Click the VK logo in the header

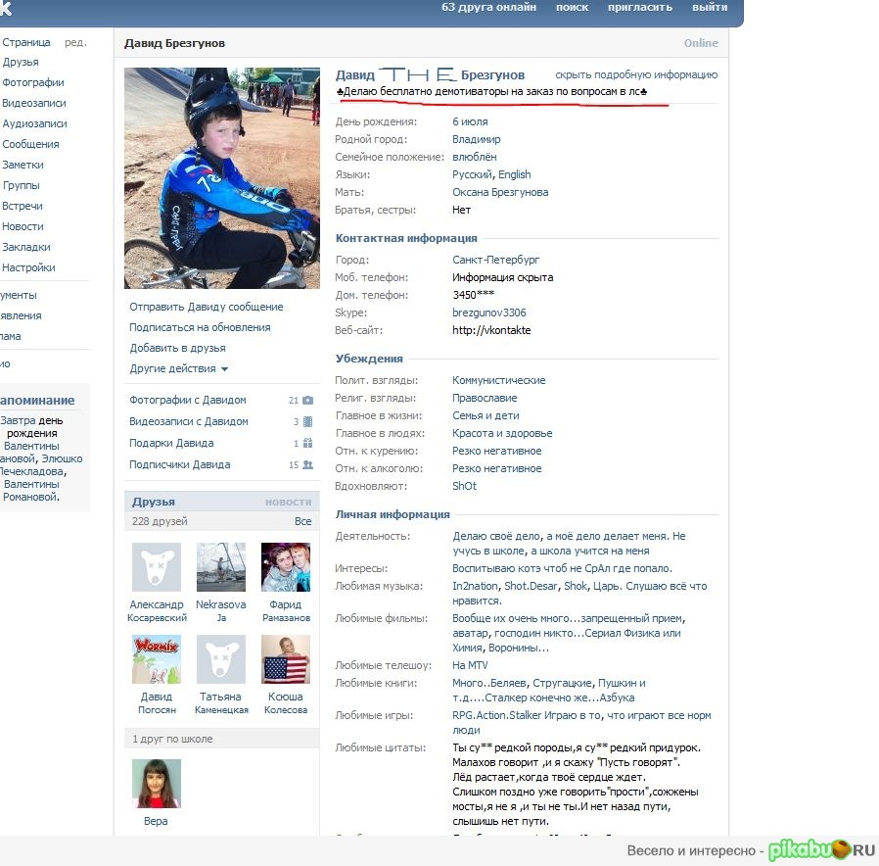[x=5, y=8]
